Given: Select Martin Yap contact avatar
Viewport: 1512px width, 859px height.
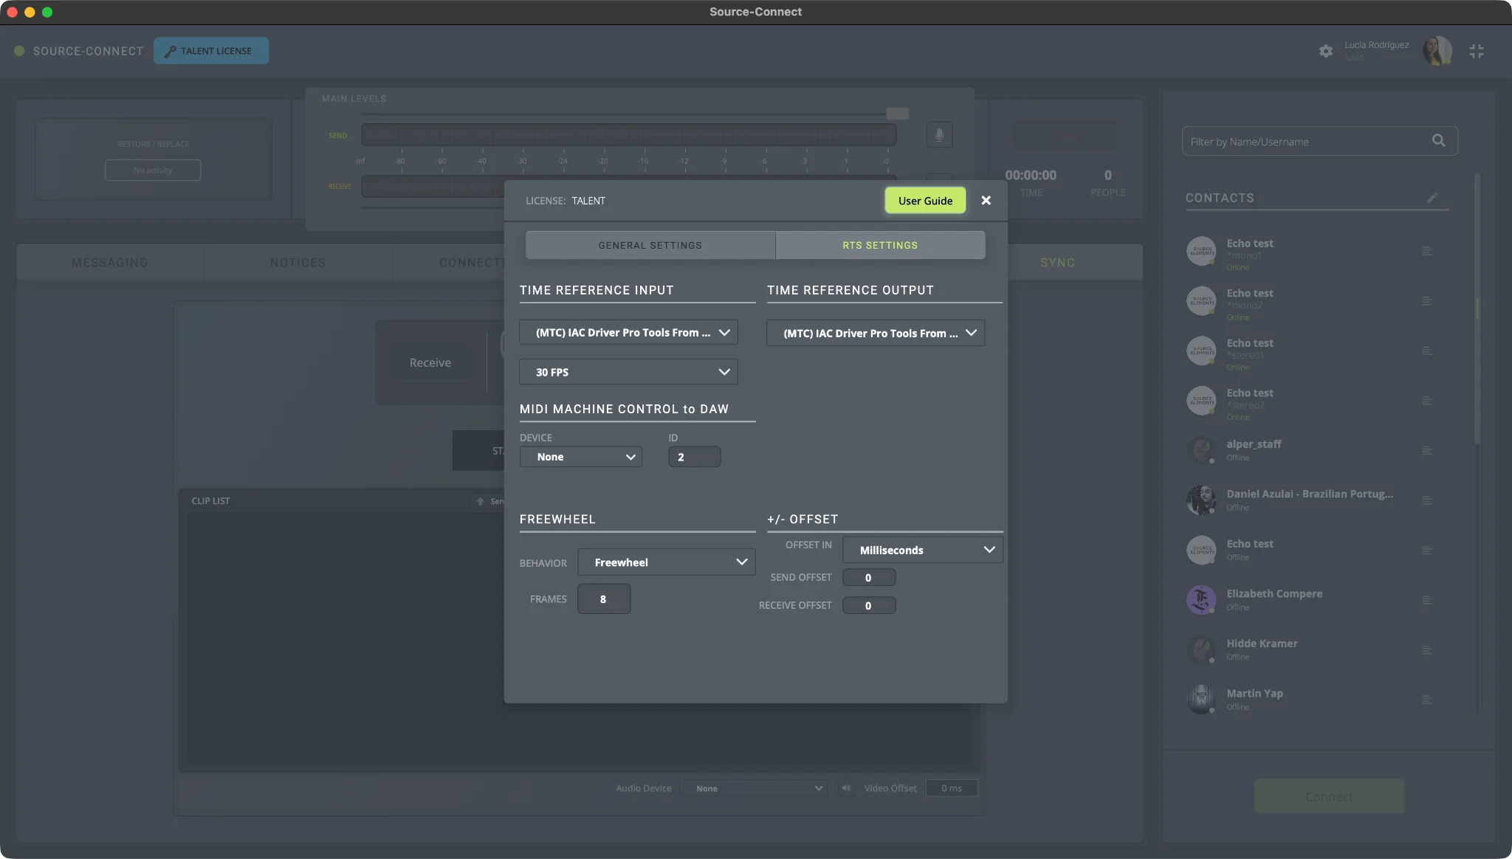Looking at the screenshot, I should (1201, 699).
